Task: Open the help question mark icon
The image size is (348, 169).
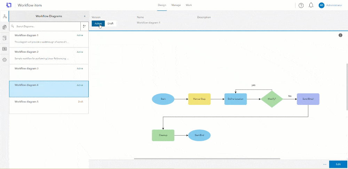Action: pos(301,6)
